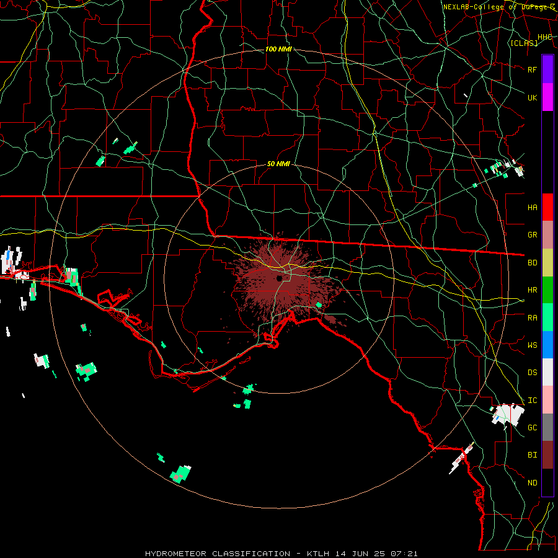Click the white DS legend swatch
The height and width of the screenshot is (558, 558).
click(547, 372)
